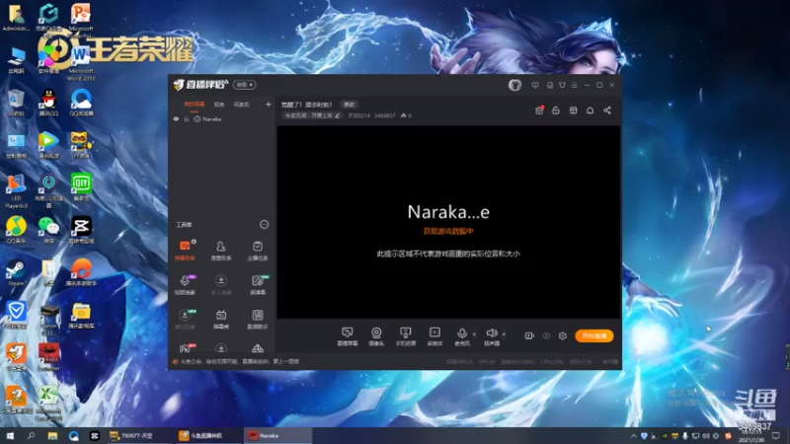The image size is (790, 444).
Task: Open the 数据助手 tool icon
Action: pos(258,319)
